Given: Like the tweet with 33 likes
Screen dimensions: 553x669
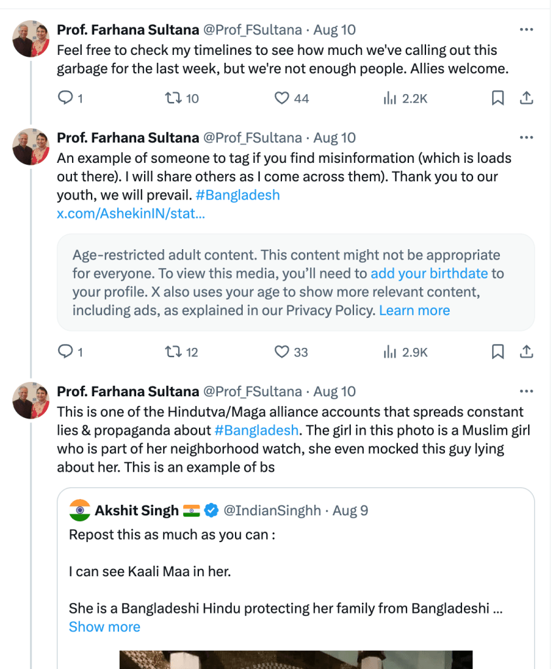Looking at the screenshot, I should (282, 352).
